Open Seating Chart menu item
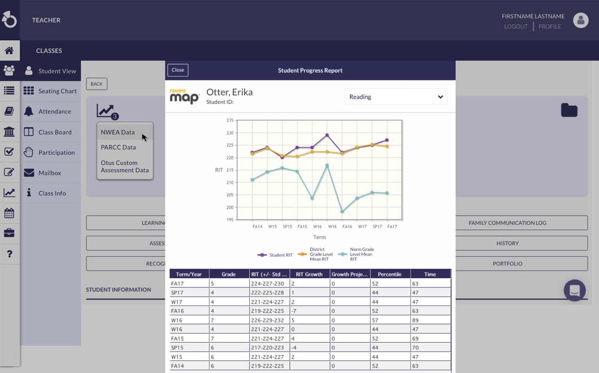This screenshot has height=373, width=599. tap(51, 91)
